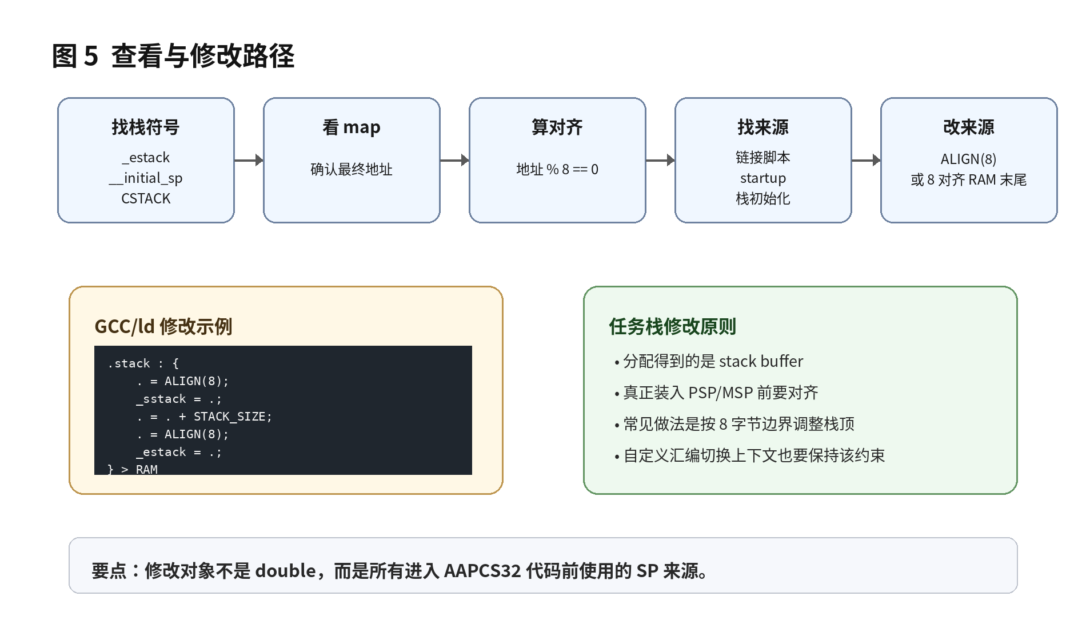This screenshot has height=640, width=1086.
Task: Click 'ALIGN(8)' in the 改来源 box
Action: click(969, 159)
